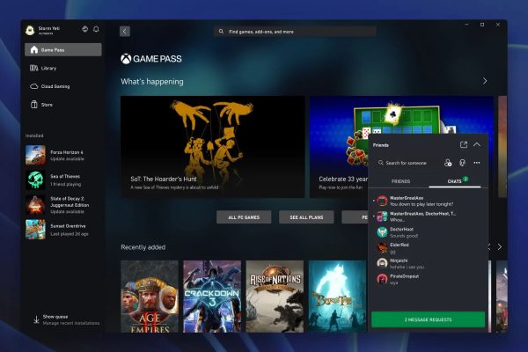This screenshot has height=352, width=528.
Task: Maximize the Xbox app window
Action: [482, 25]
